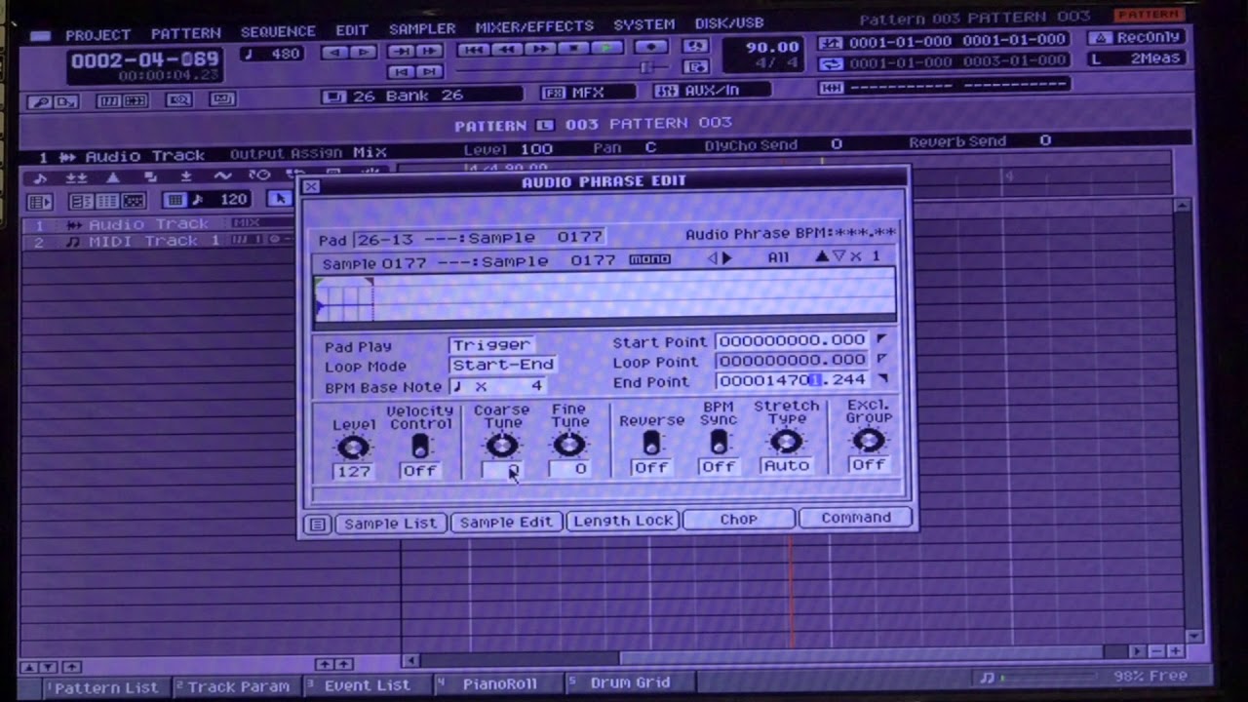Open the SEQUENCE menu

click(x=278, y=31)
